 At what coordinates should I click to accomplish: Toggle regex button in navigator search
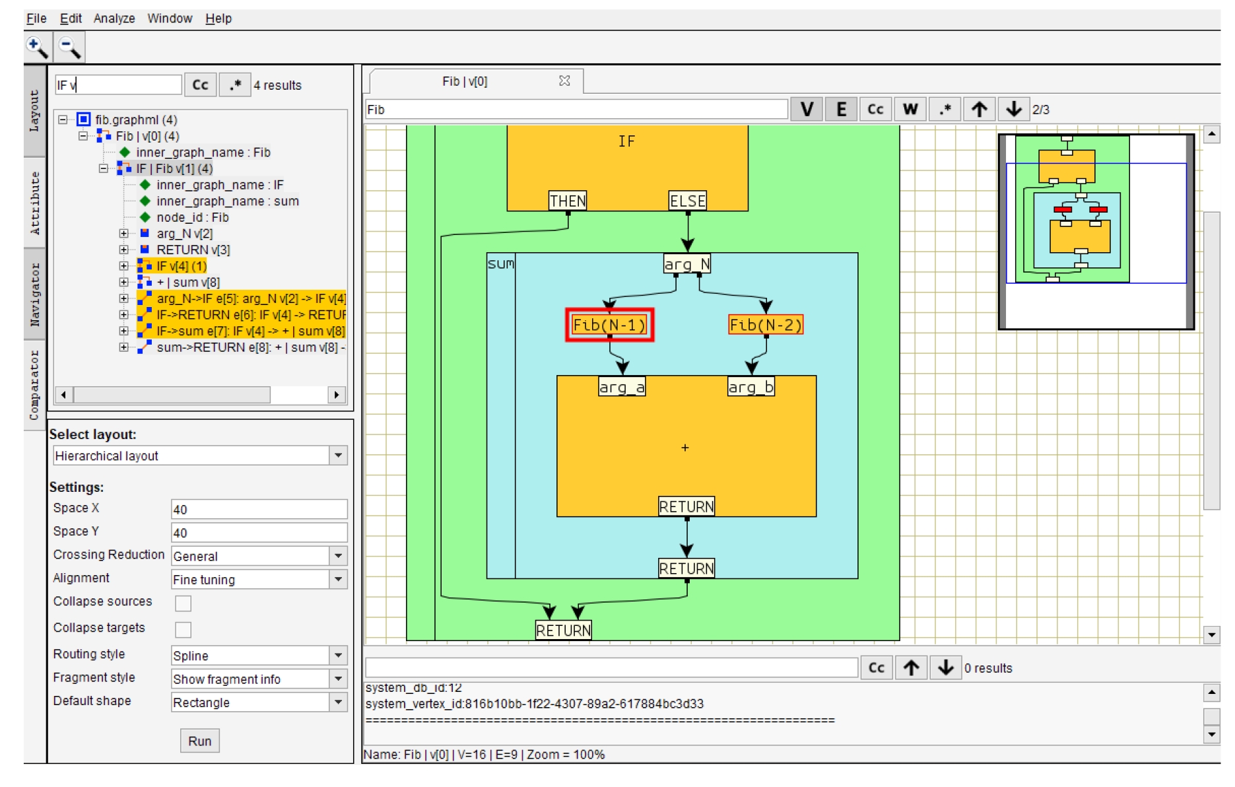[x=234, y=85]
